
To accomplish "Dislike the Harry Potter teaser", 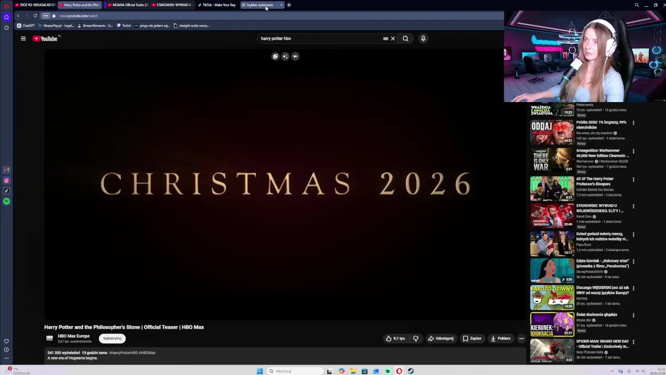I will click(x=416, y=339).
